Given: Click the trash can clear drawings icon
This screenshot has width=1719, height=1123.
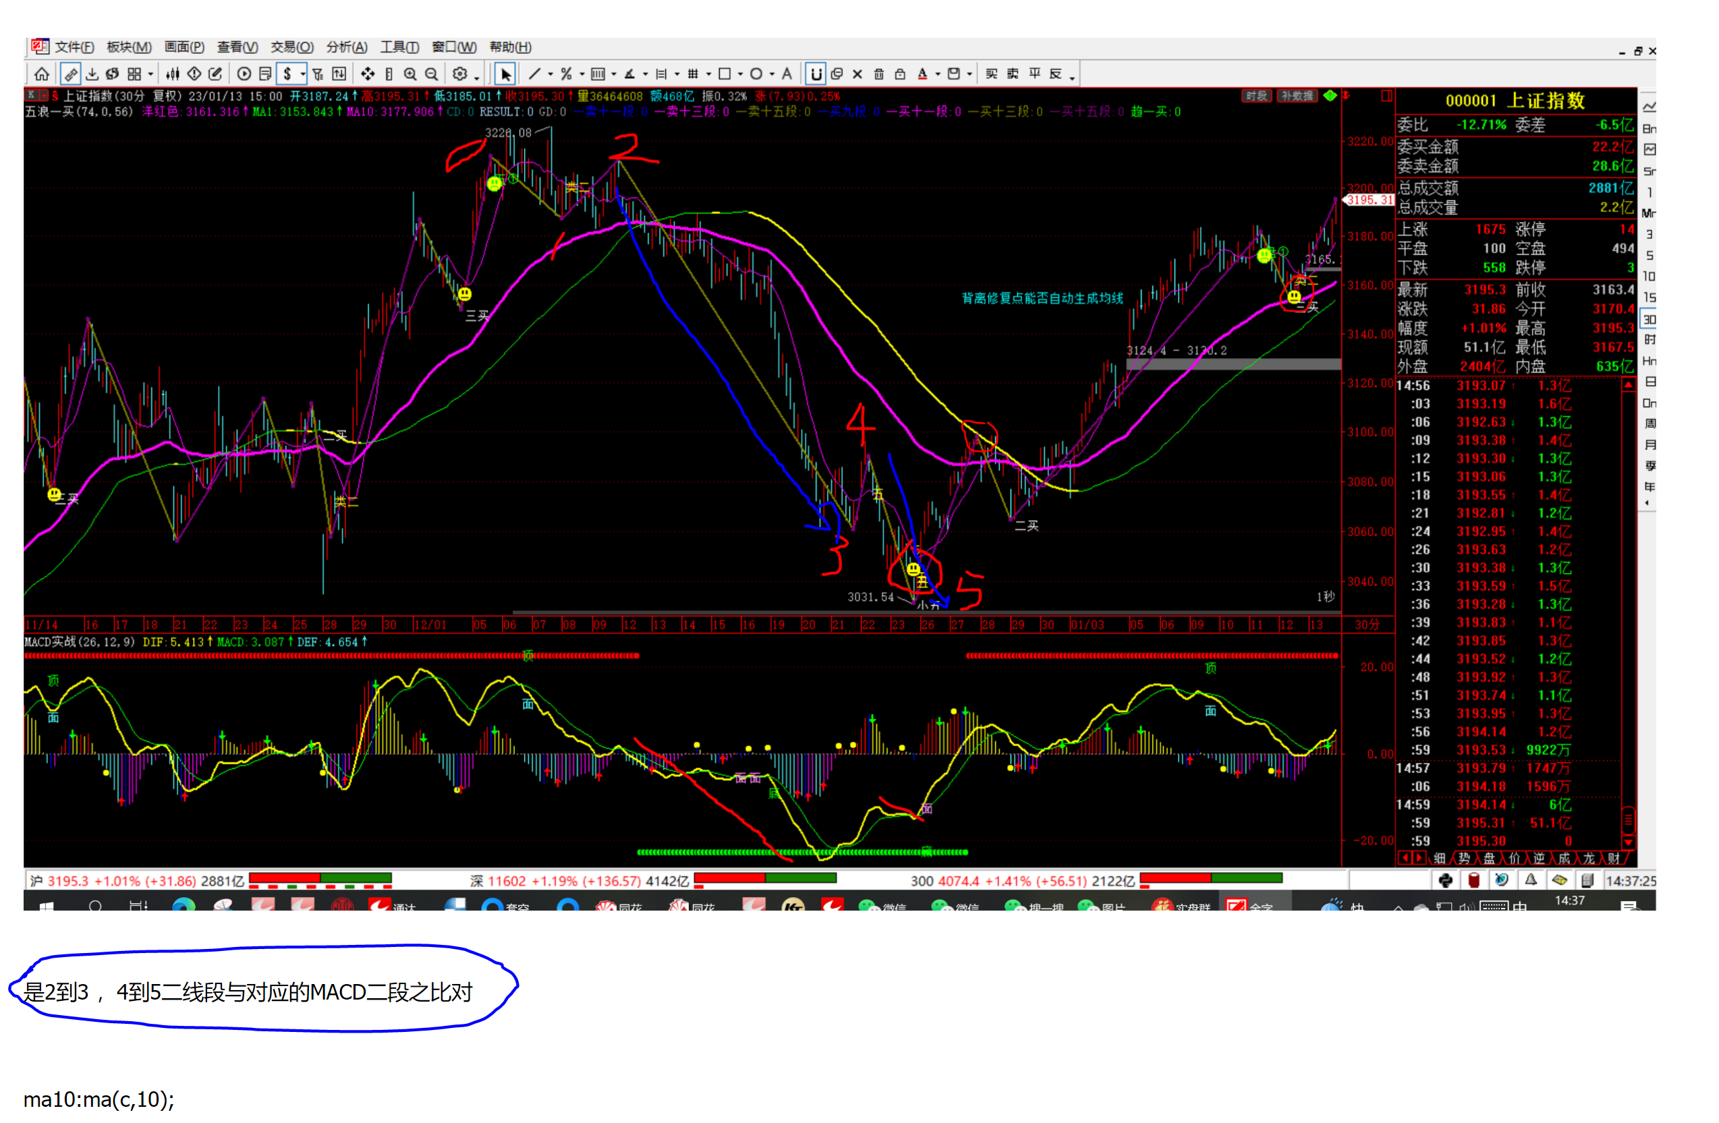Looking at the screenshot, I should [x=879, y=74].
